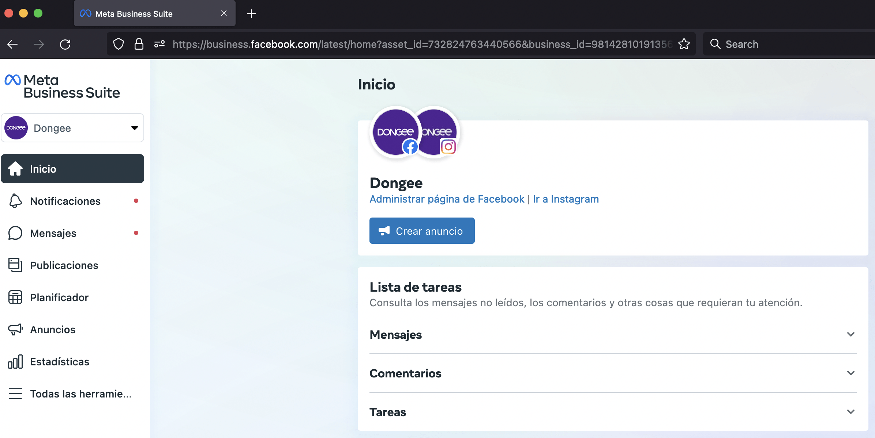This screenshot has width=875, height=438.
Task: Click the Dongee page name heading
Action: point(396,183)
